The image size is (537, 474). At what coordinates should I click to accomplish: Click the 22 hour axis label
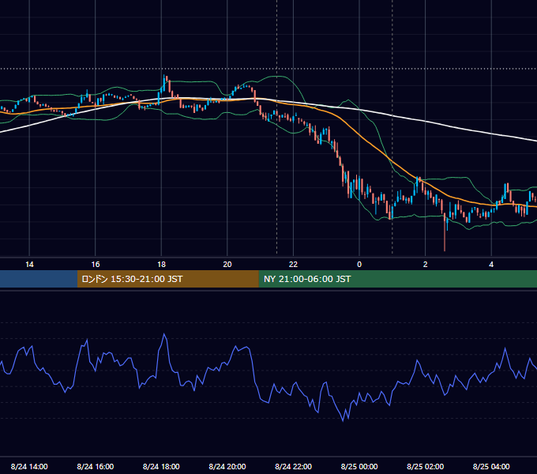tap(293, 265)
